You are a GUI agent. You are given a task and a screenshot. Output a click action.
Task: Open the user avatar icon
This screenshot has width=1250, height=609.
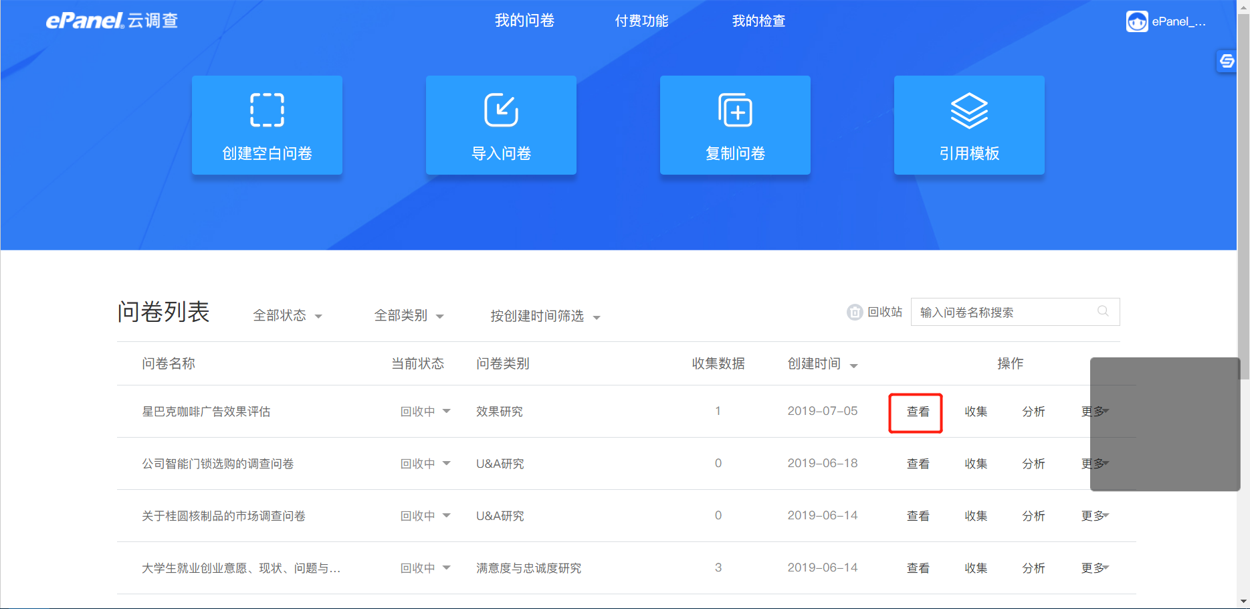pos(1137,21)
